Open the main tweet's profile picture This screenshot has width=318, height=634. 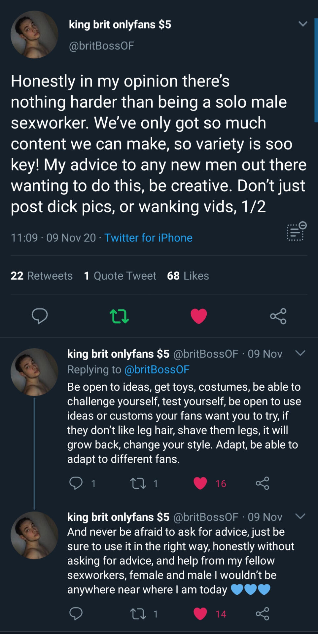[x=34, y=34]
